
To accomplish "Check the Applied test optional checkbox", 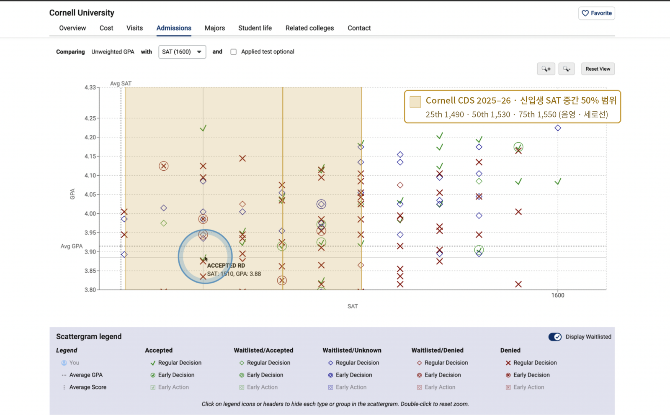I will [x=233, y=52].
